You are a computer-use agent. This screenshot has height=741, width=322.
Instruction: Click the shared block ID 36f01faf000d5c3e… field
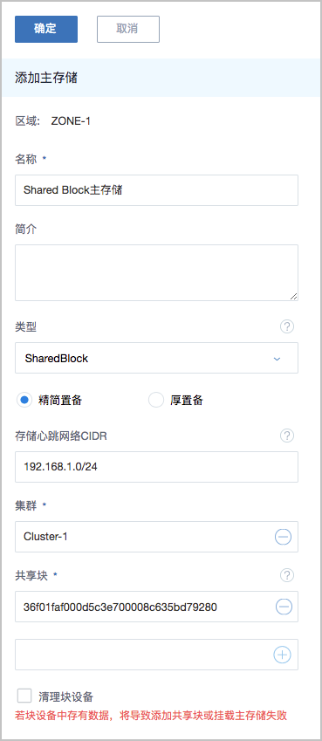tap(156, 607)
